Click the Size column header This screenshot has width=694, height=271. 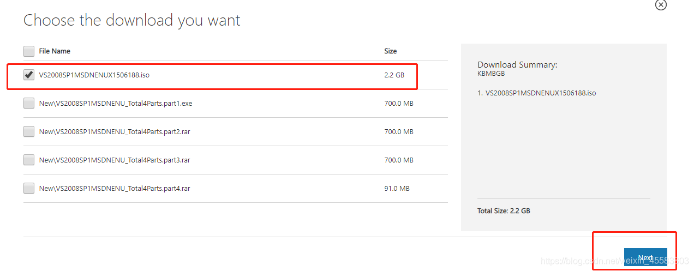[x=391, y=51]
